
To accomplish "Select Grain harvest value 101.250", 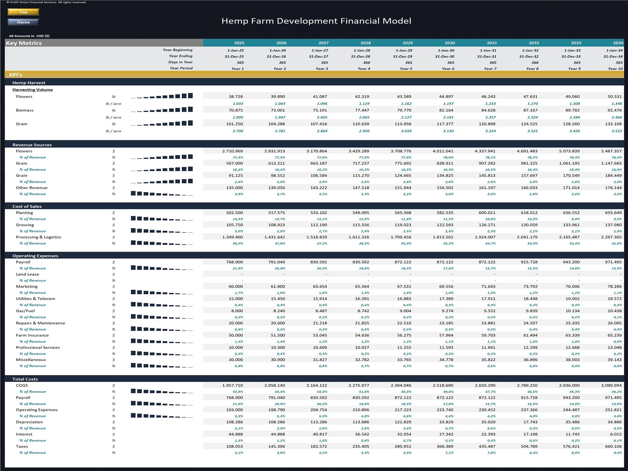I will point(234,124).
